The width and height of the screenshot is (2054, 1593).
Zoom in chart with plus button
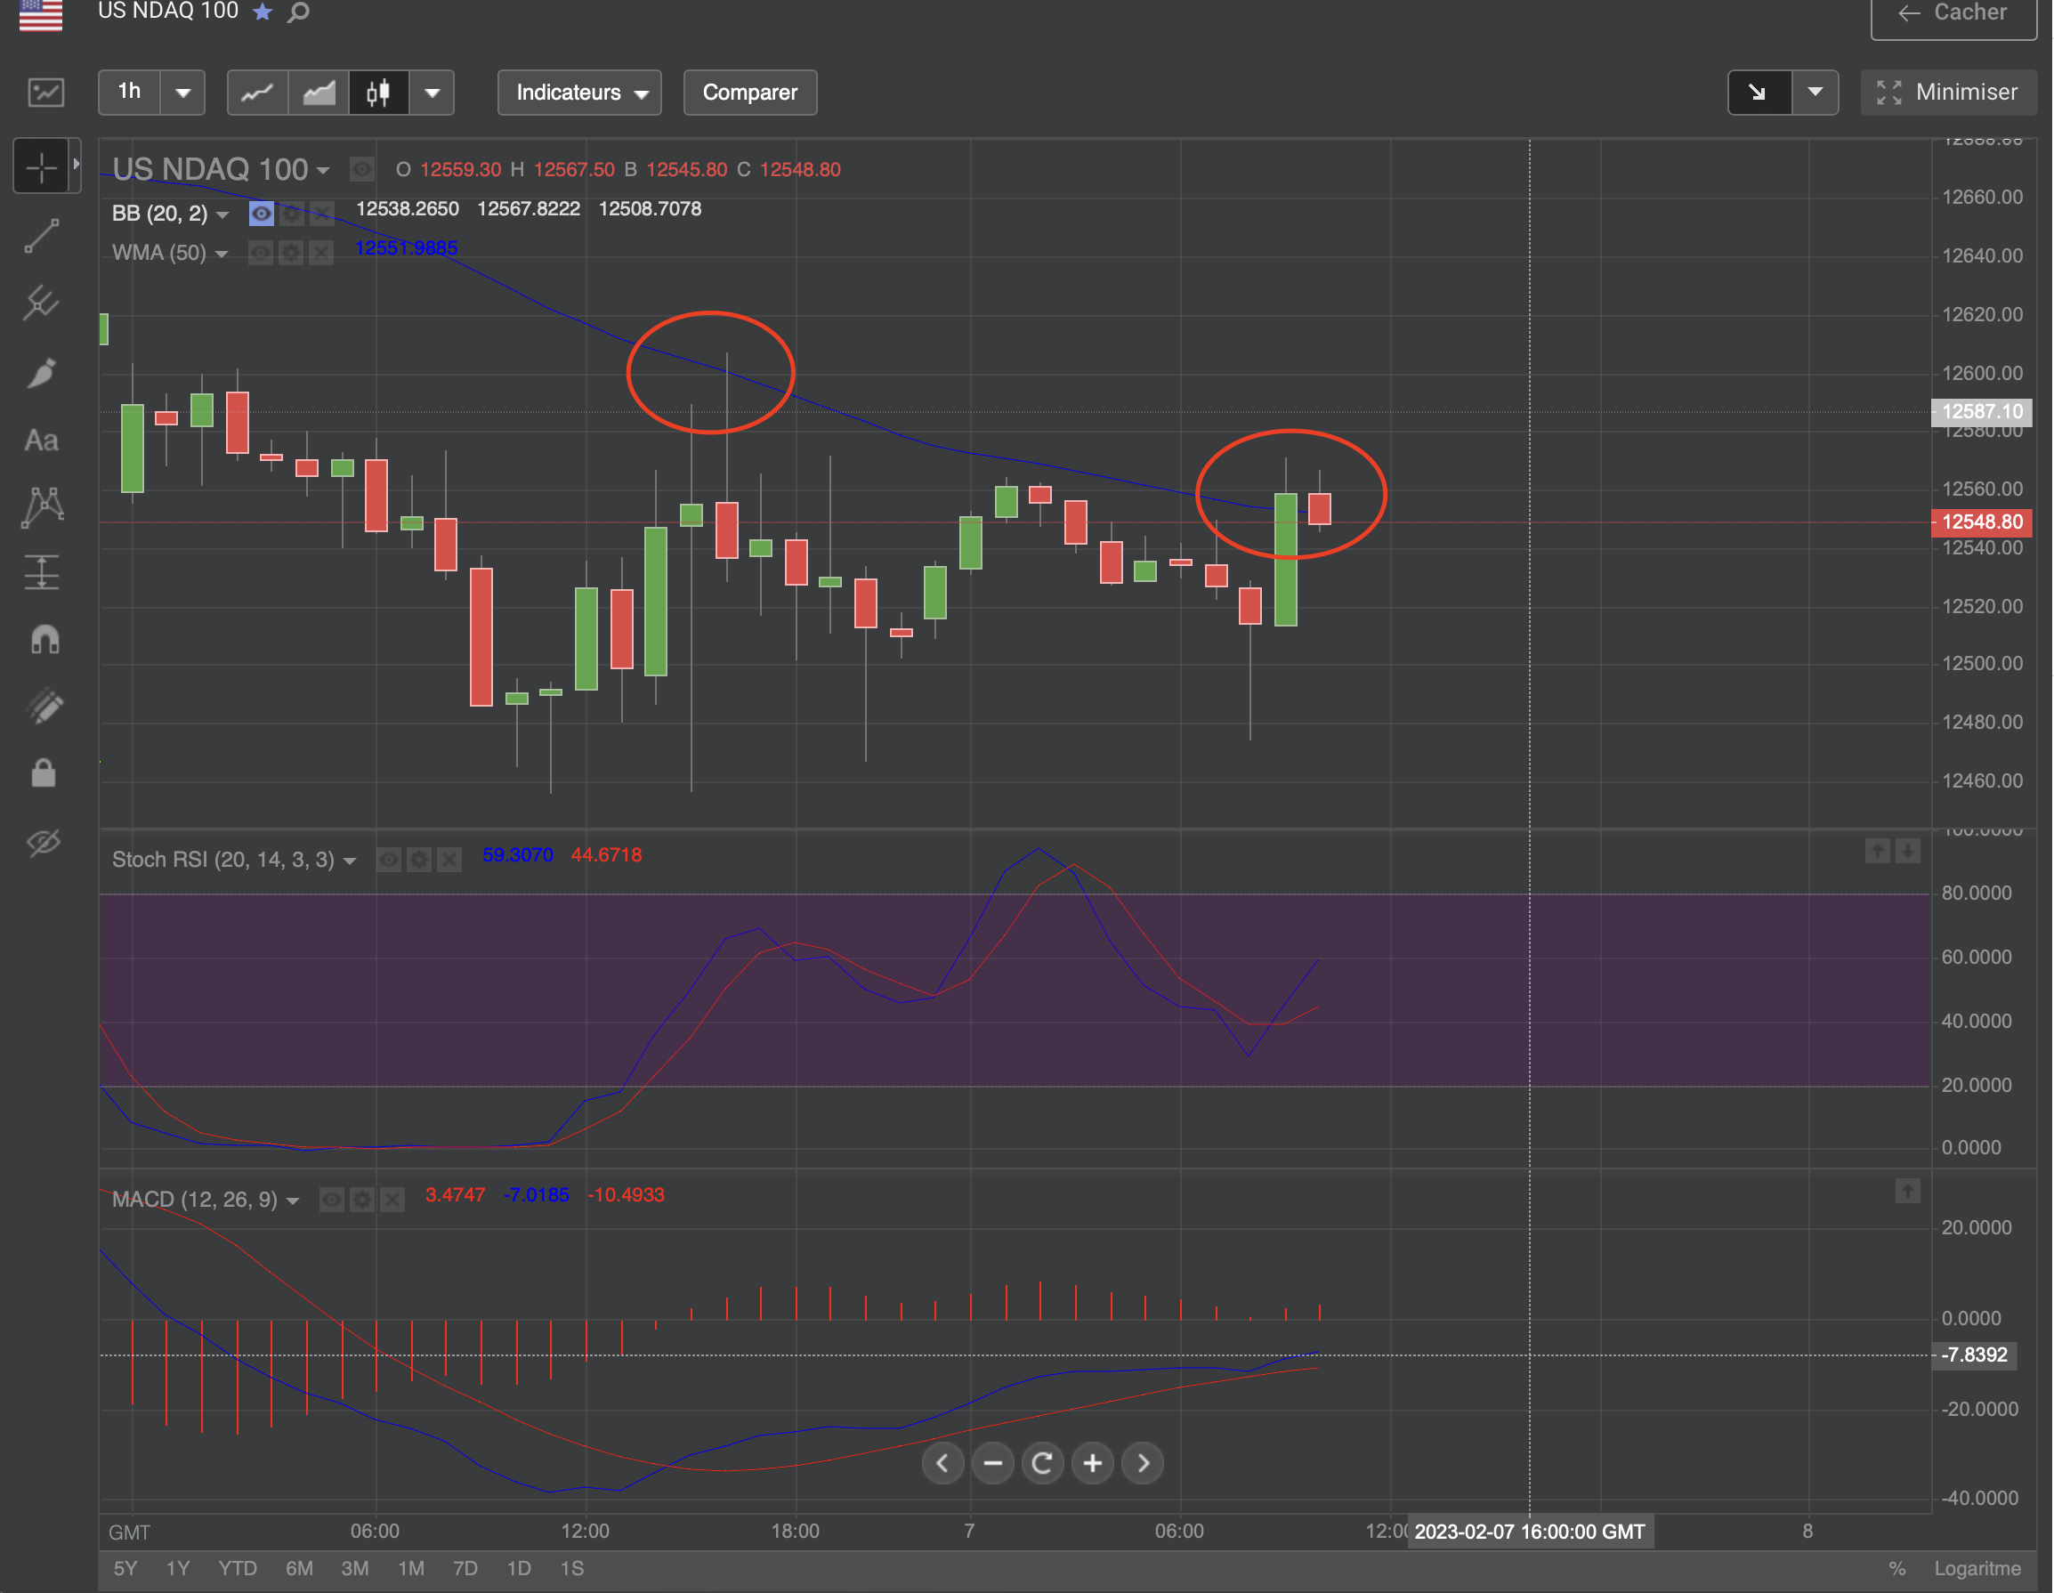pos(1092,1463)
